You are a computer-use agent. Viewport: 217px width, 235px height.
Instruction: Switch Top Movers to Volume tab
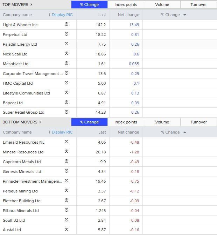click(x=162, y=5)
